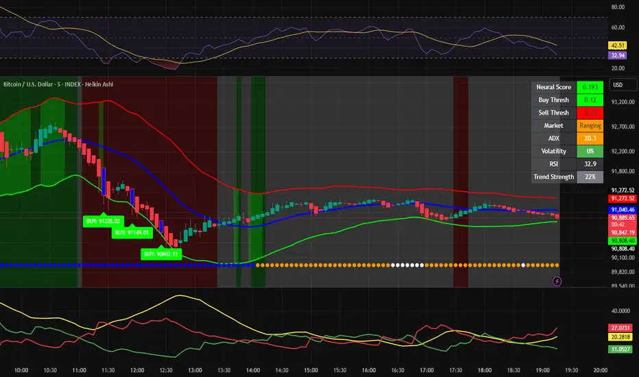Screen dimensions: 639x377
Task: Click the 90,100.00 price axis label
Action: pos(623,258)
